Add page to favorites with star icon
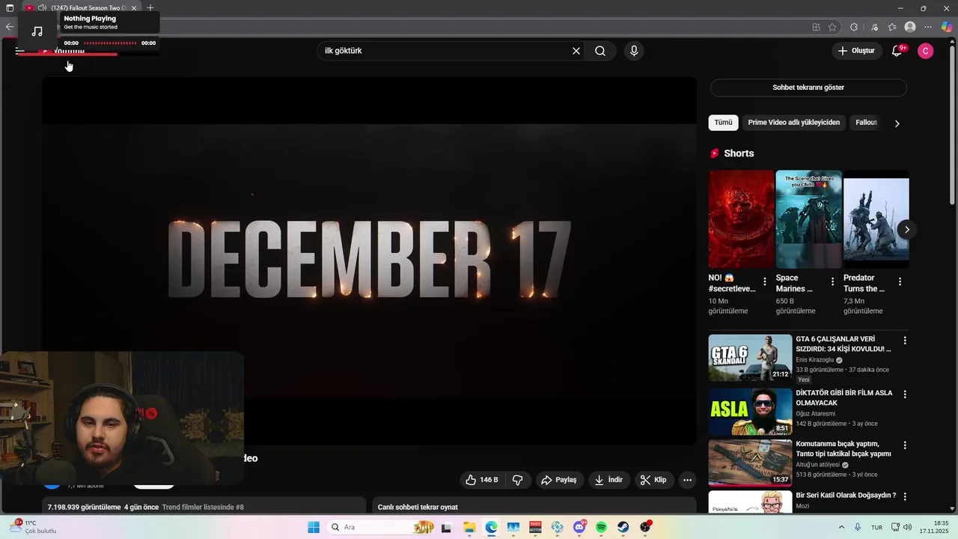 (x=832, y=27)
